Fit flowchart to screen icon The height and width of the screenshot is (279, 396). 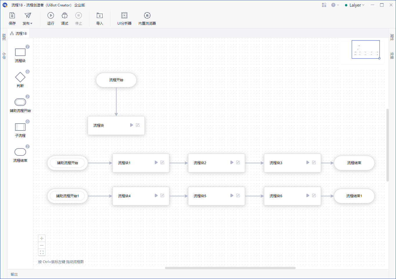coord(42,252)
